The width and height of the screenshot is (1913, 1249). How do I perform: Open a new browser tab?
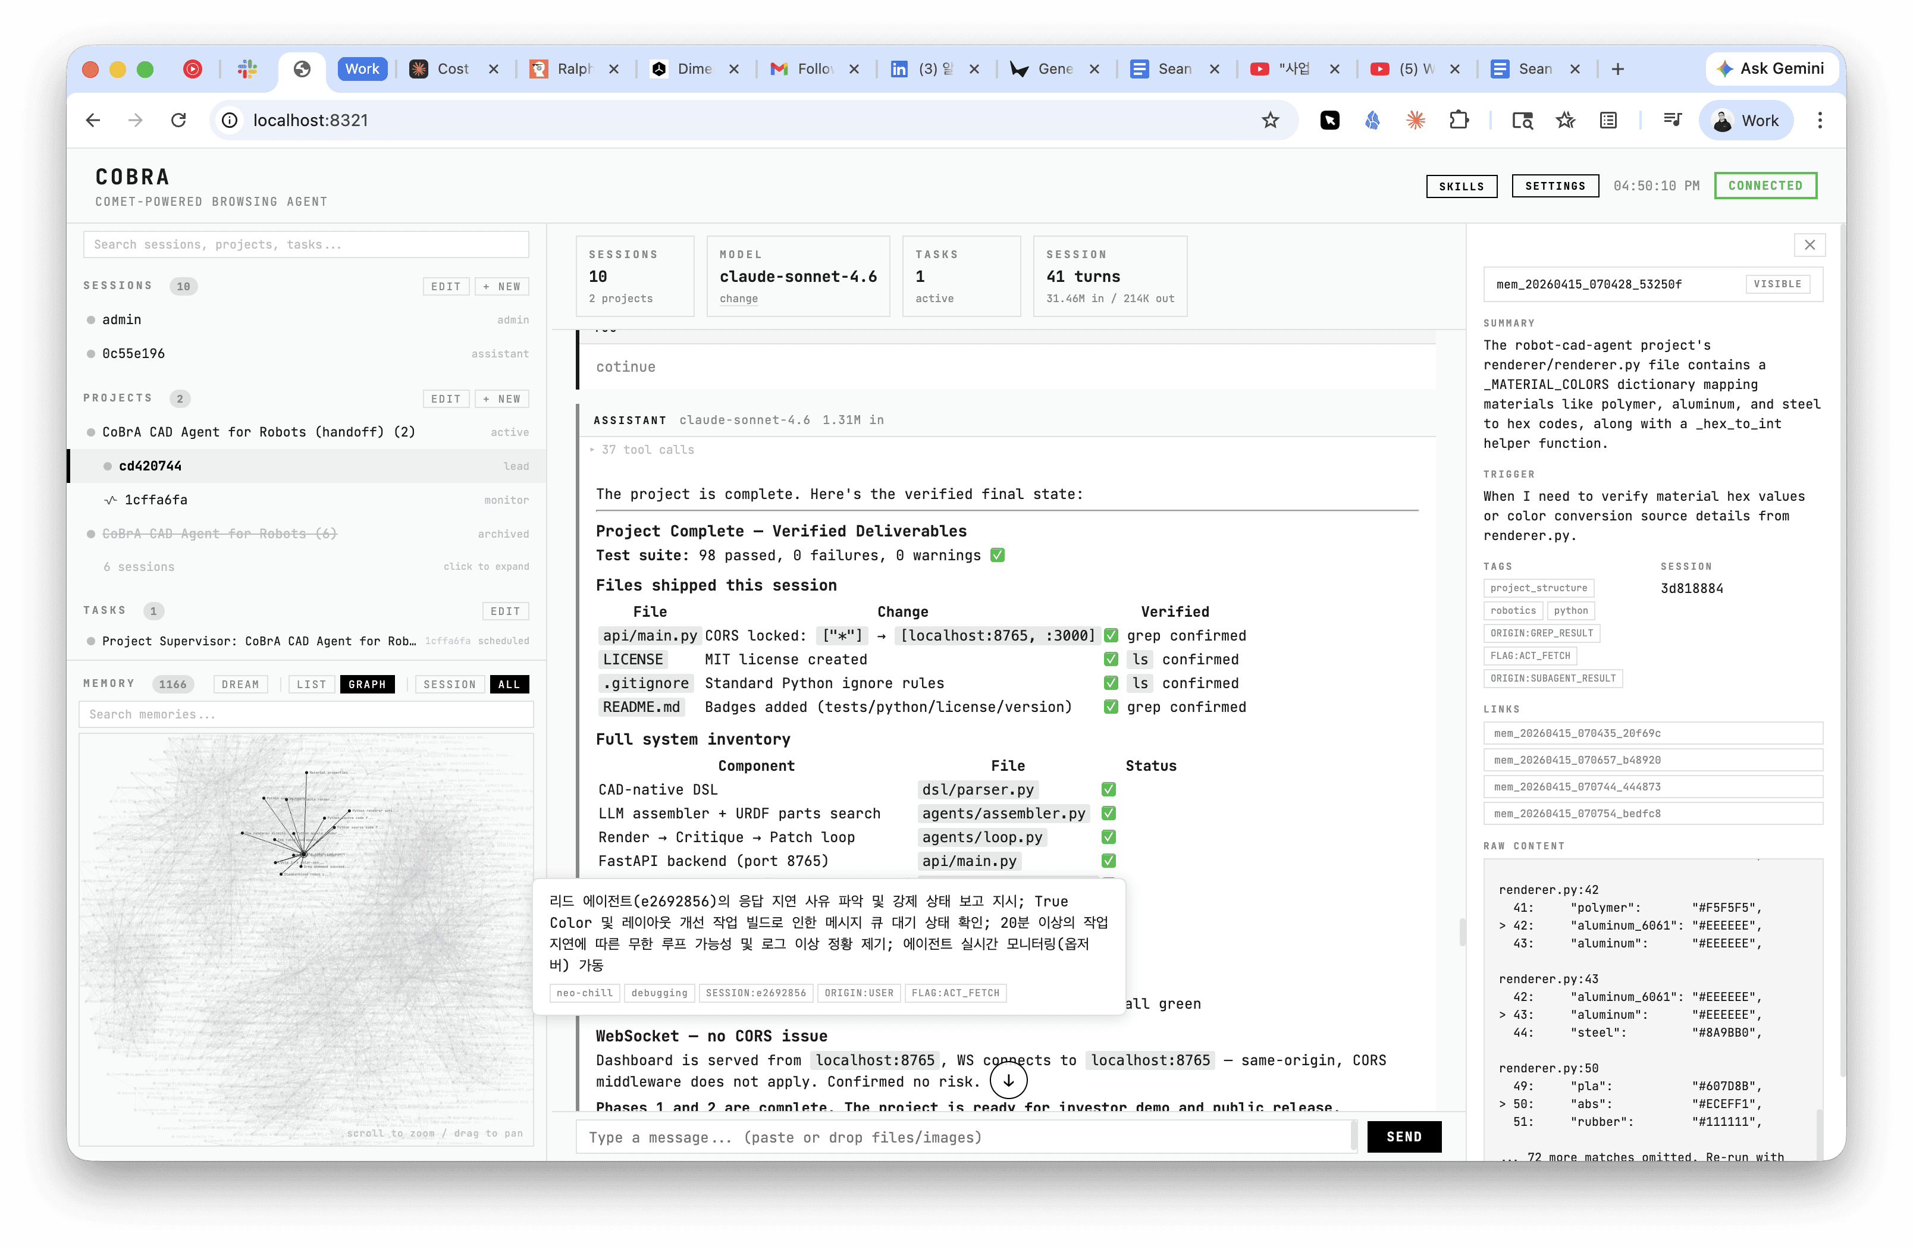(x=1617, y=69)
